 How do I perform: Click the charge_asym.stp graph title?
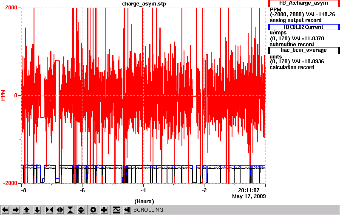coord(144,4)
